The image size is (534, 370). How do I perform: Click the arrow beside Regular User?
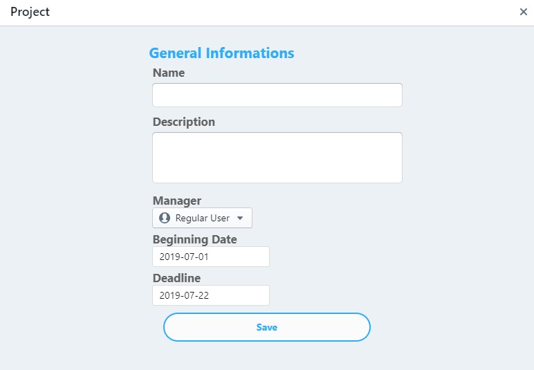coord(240,218)
